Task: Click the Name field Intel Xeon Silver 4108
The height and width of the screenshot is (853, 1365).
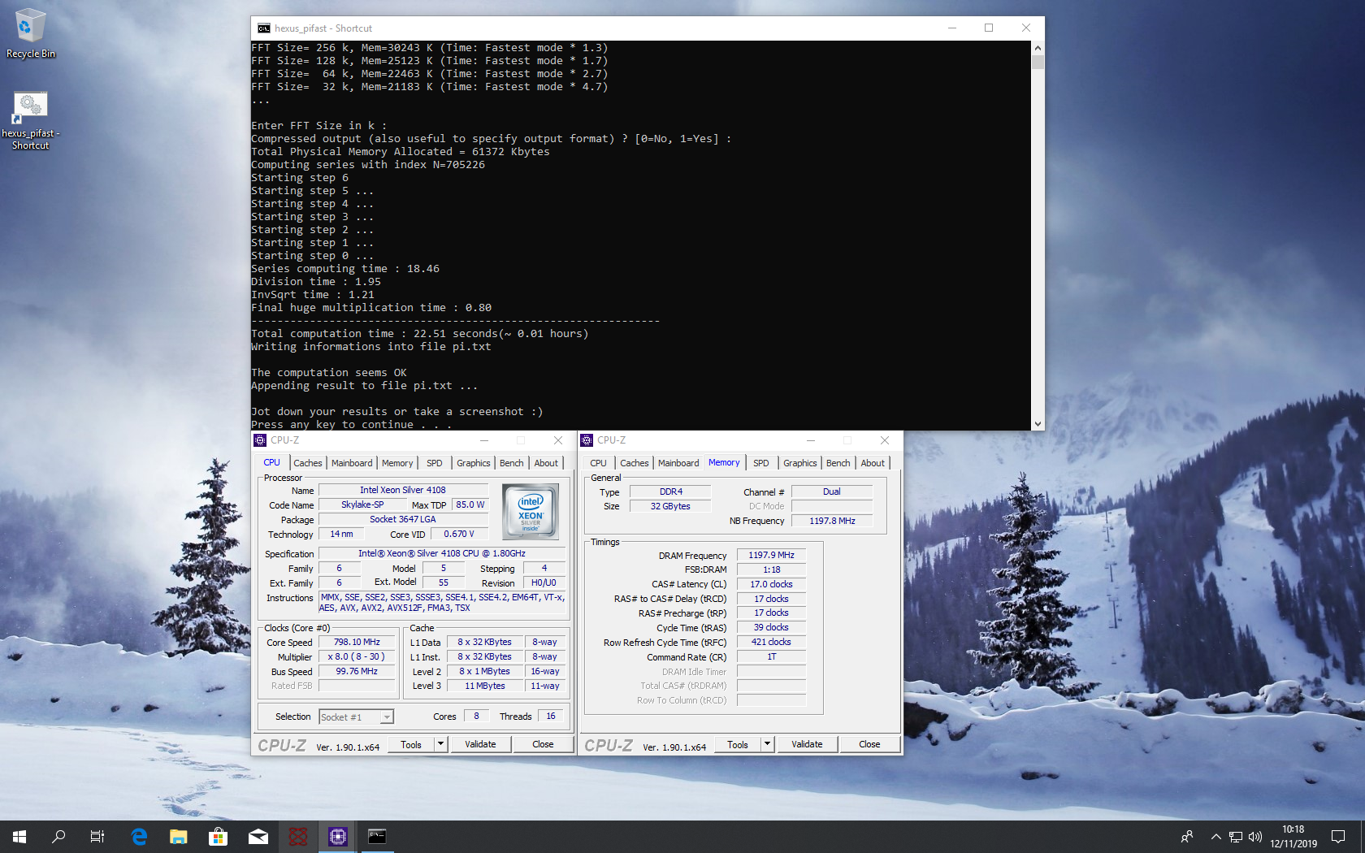Action: (x=403, y=490)
